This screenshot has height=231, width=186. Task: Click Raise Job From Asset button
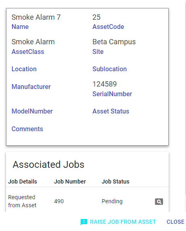click(x=118, y=222)
